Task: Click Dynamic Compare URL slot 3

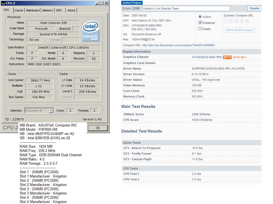Action: (x=236, y=21)
